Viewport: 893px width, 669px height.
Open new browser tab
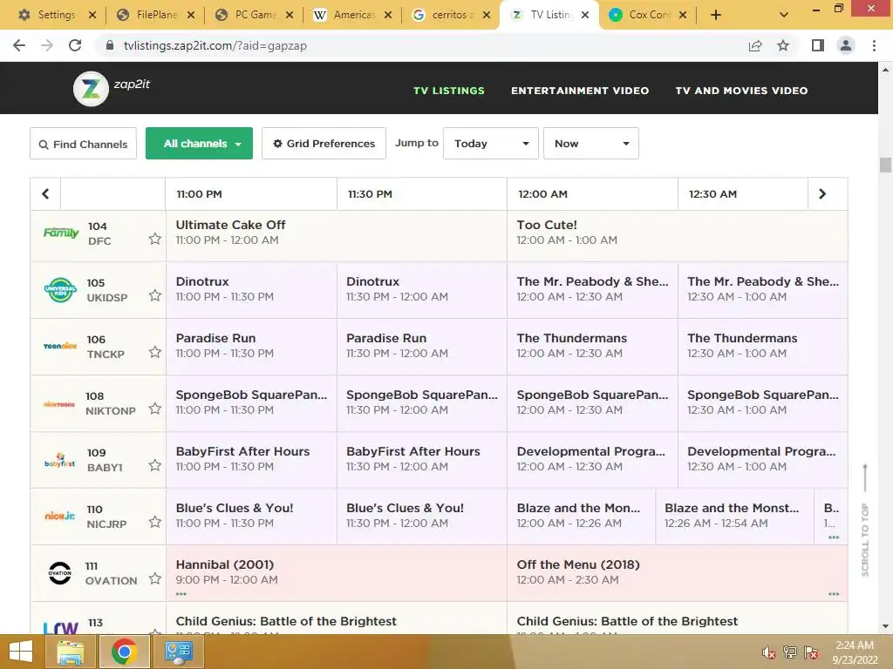tap(716, 15)
